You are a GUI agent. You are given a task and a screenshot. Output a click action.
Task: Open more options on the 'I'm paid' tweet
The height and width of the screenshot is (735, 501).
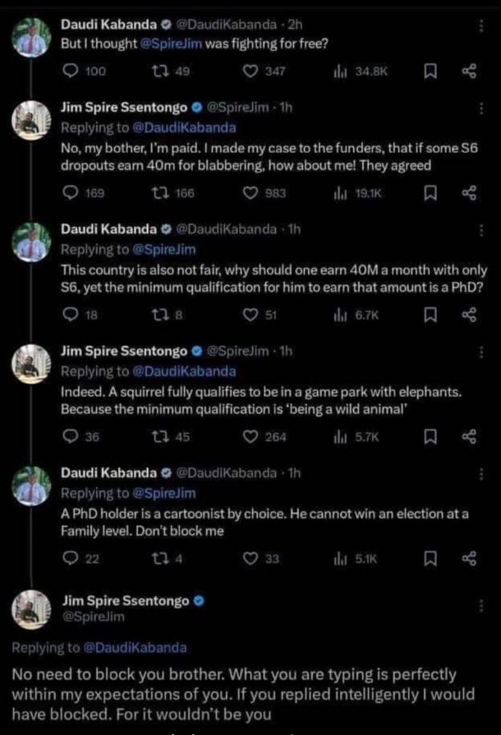click(x=482, y=109)
